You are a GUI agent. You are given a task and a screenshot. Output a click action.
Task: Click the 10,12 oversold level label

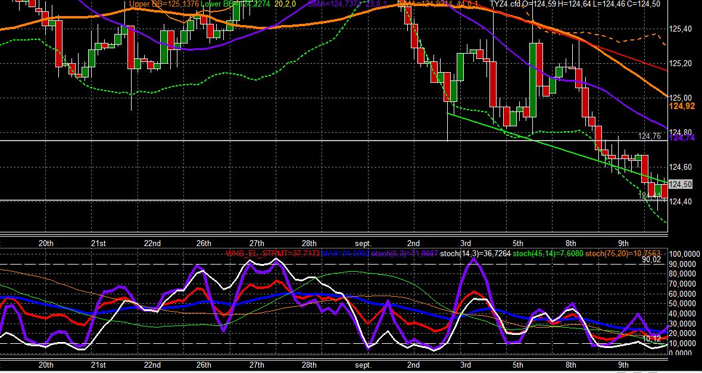(x=651, y=339)
